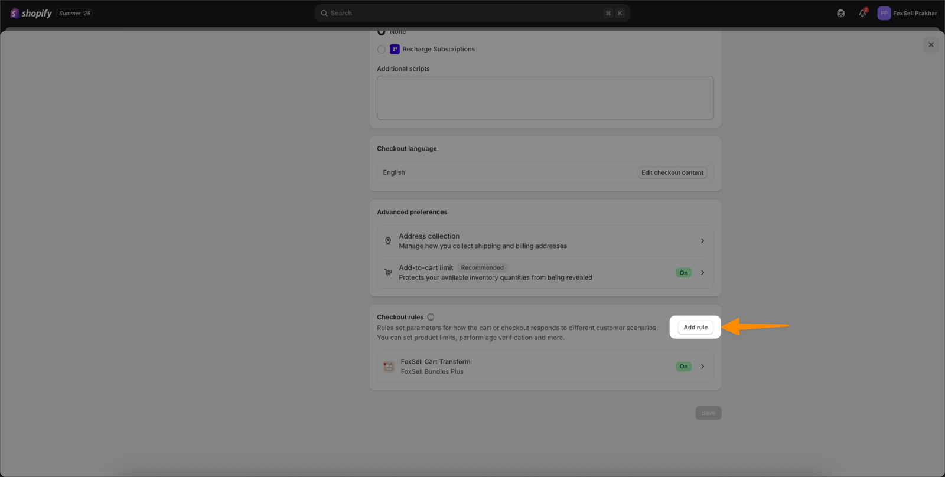This screenshot has width=945, height=477.
Task: Open the FoxSell Prakhar account menu
Action: coord(907,13)
